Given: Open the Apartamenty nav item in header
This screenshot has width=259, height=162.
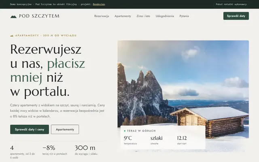Looking at the screenshot, I should coord(123,16).
